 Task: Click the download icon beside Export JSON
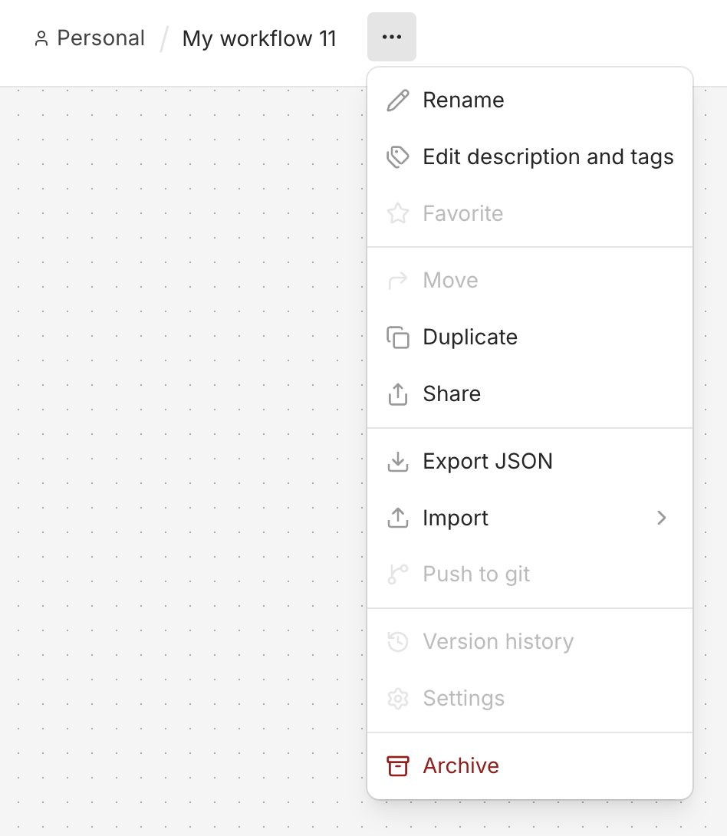[x=397, y=461]
